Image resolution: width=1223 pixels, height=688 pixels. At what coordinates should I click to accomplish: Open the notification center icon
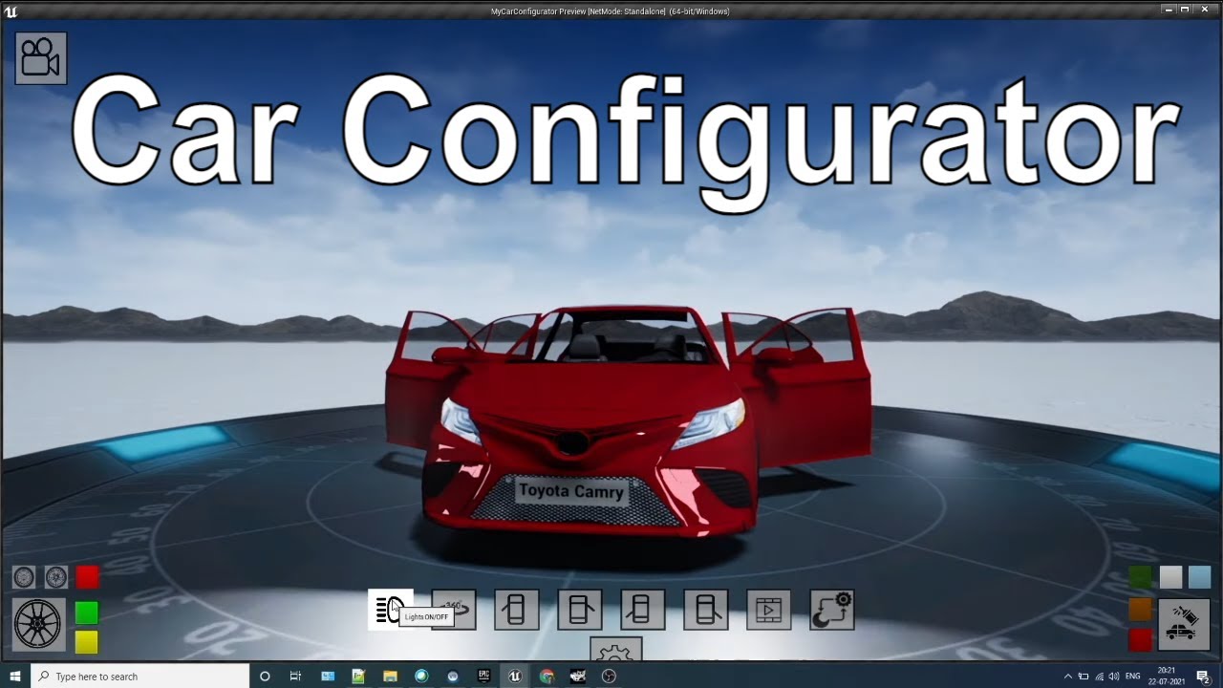[1204, 677]
